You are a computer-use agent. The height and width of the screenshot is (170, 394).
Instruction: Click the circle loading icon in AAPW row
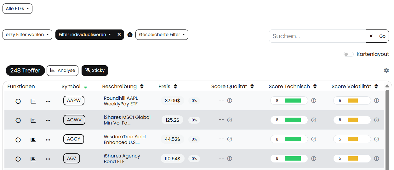18,101
